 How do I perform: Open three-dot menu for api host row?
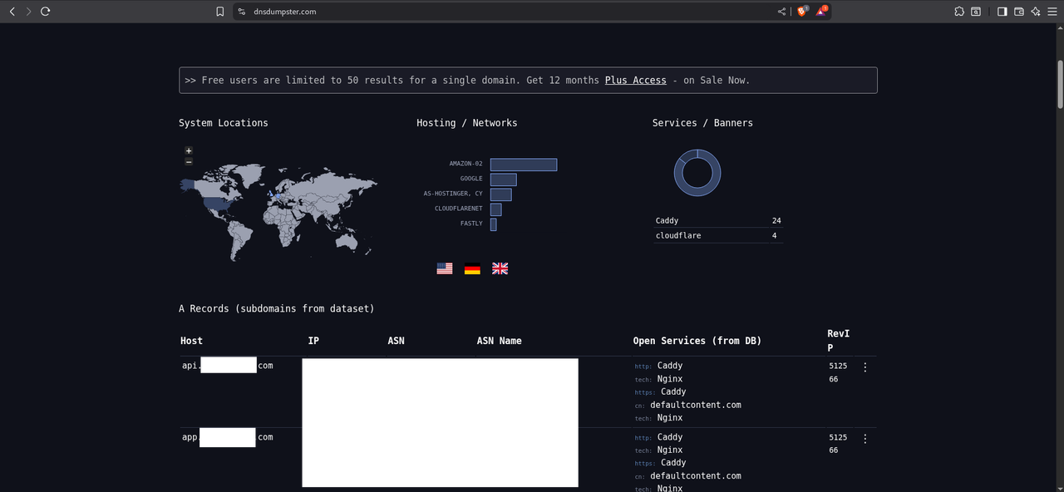(864, 367)
